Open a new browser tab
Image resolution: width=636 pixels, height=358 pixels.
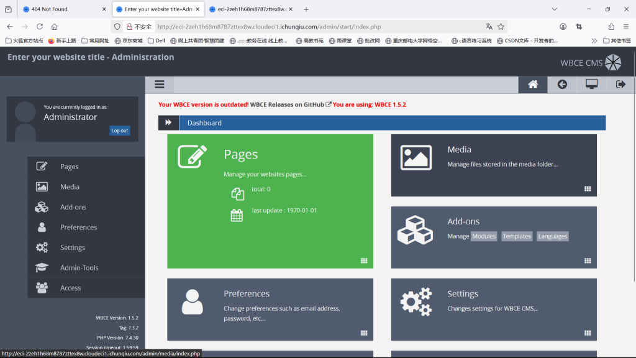click(306, 9)
